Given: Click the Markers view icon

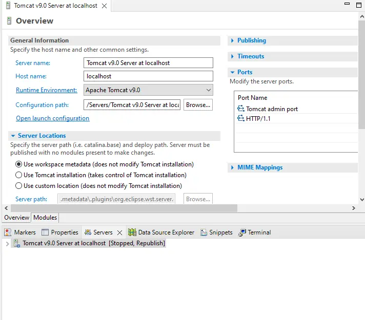Looking at the screenshot, I should point(8,232).
